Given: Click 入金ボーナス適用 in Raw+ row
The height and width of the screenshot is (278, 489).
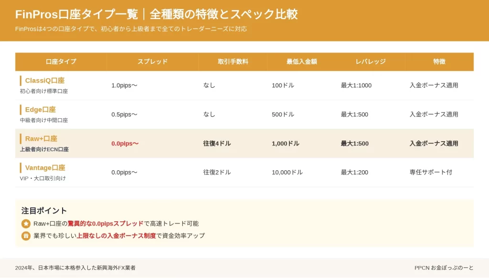Looking at the screenshot, I should pyautogui.click(x=434, y=144).
